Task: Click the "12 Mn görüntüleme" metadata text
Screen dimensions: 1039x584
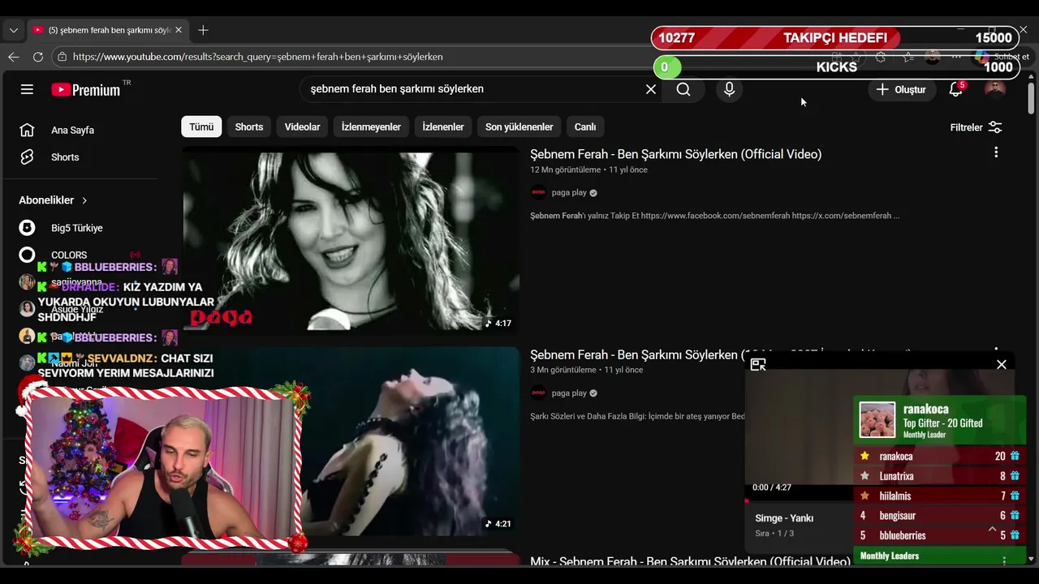Action: pyautogui.click(x=565, y=170)
